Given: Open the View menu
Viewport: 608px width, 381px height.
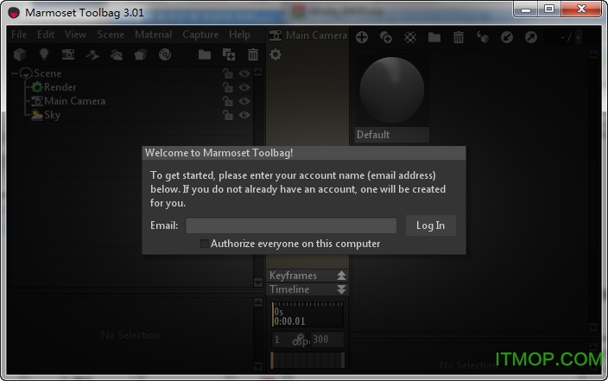Looking at the screenshot, I should tap(75, 35).
